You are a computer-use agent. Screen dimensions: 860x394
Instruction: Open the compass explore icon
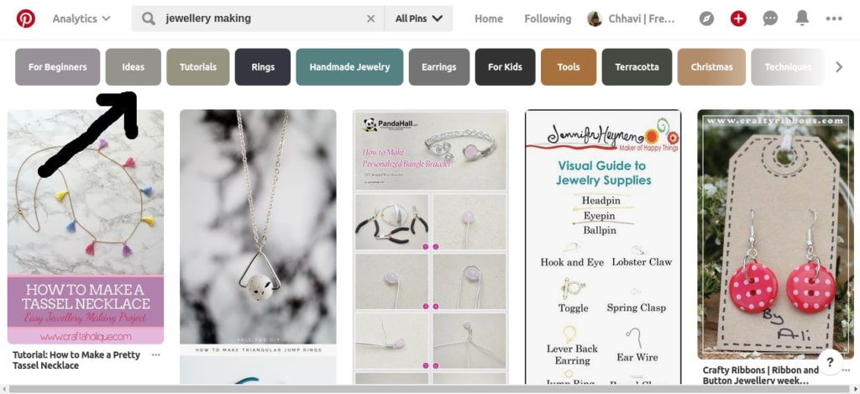706,18
